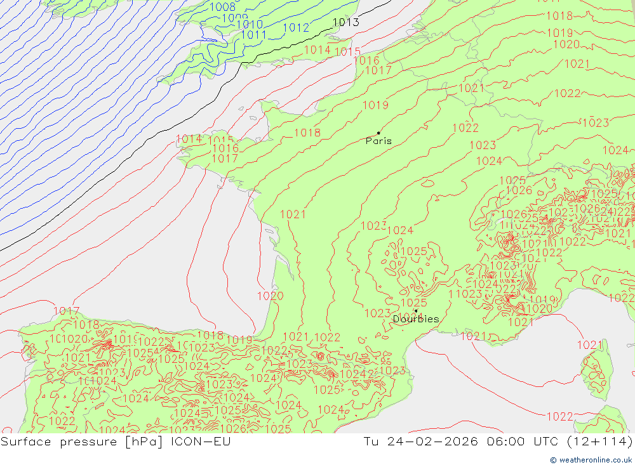
Task: Click the blue 1012 isobar label
Action: (x=296, y=28)
